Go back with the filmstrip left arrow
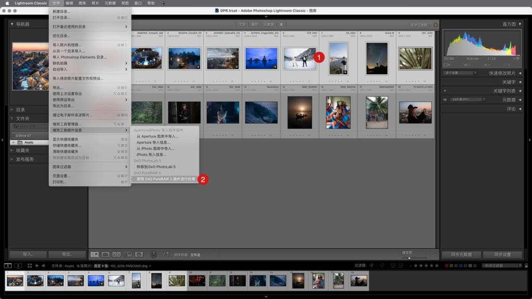The height and width of the screenshot is (299, 532). (37, 266)
